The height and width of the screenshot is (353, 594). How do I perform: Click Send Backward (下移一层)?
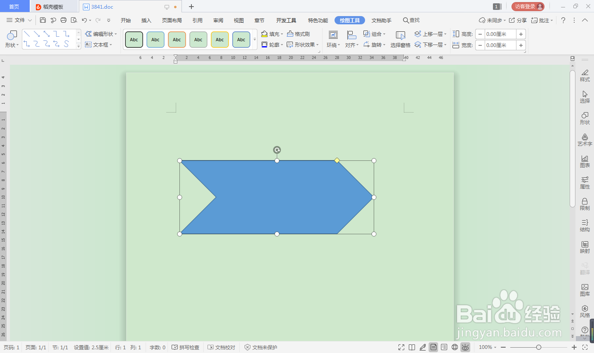point(431,45)
